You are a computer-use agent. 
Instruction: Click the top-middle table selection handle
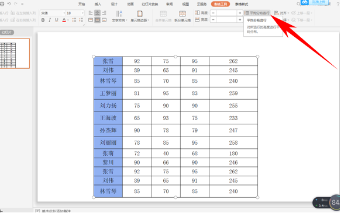pos(175,57)
